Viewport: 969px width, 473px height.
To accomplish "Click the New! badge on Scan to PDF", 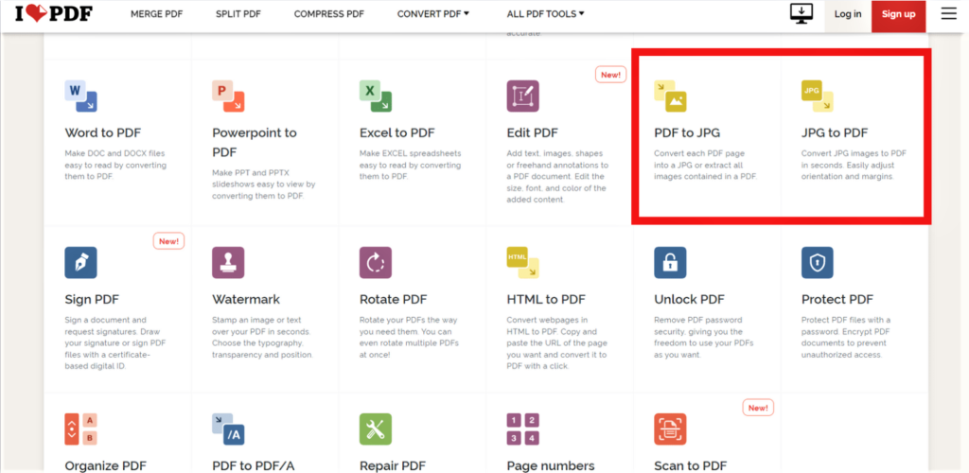I will coord(758,408).
